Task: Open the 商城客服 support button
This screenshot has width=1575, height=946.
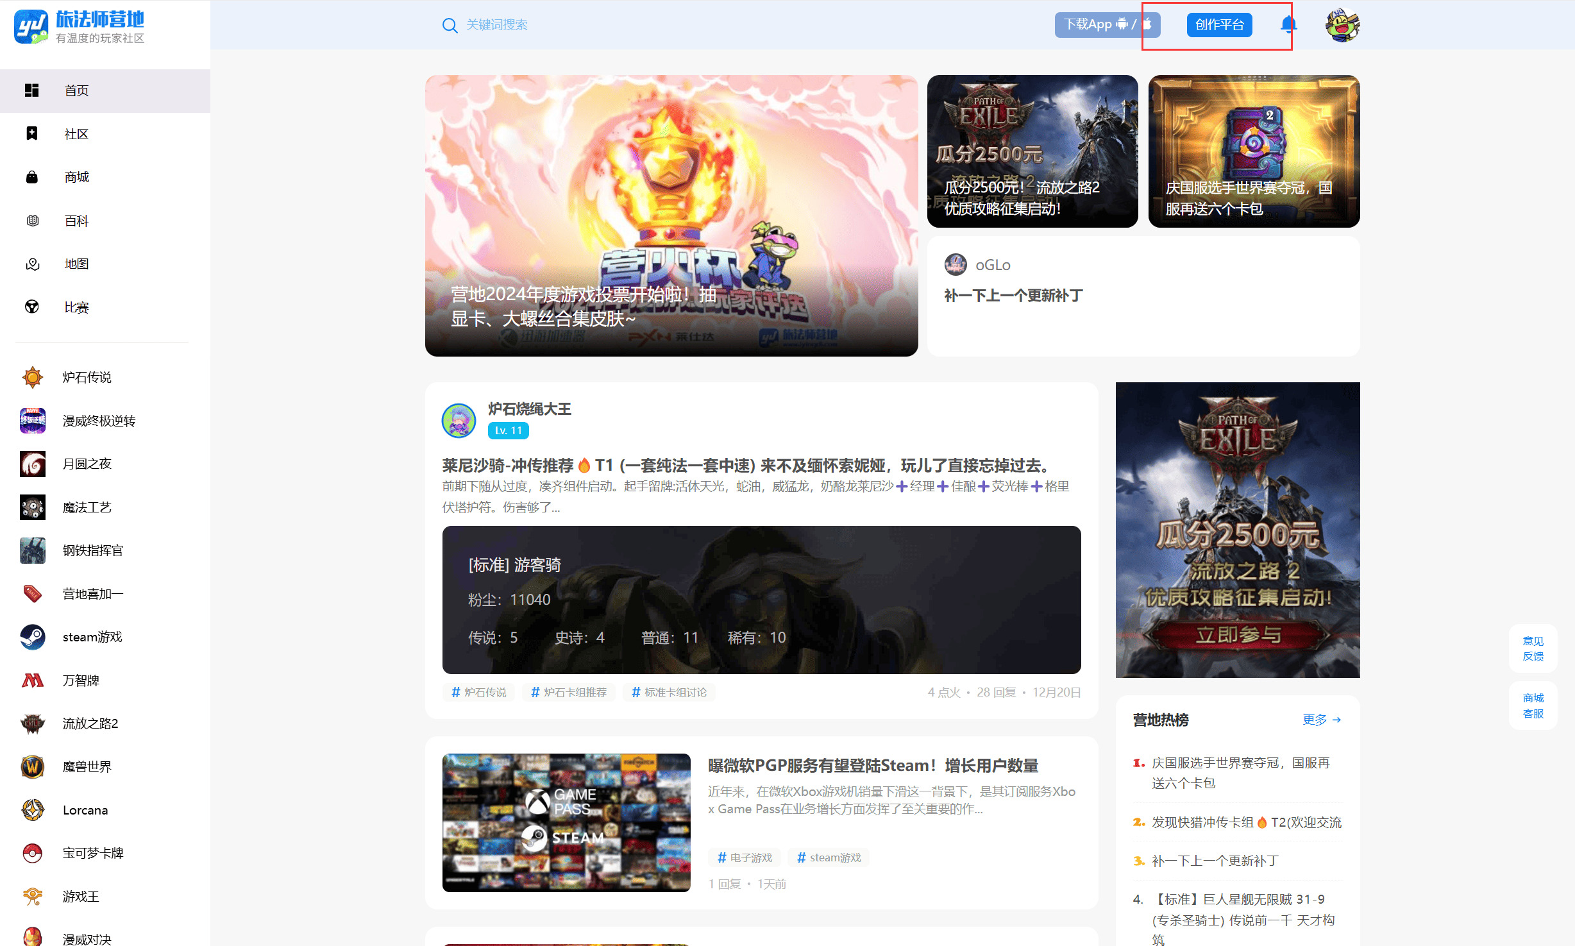Action: pyautogui.click(x=1533, y=705)
